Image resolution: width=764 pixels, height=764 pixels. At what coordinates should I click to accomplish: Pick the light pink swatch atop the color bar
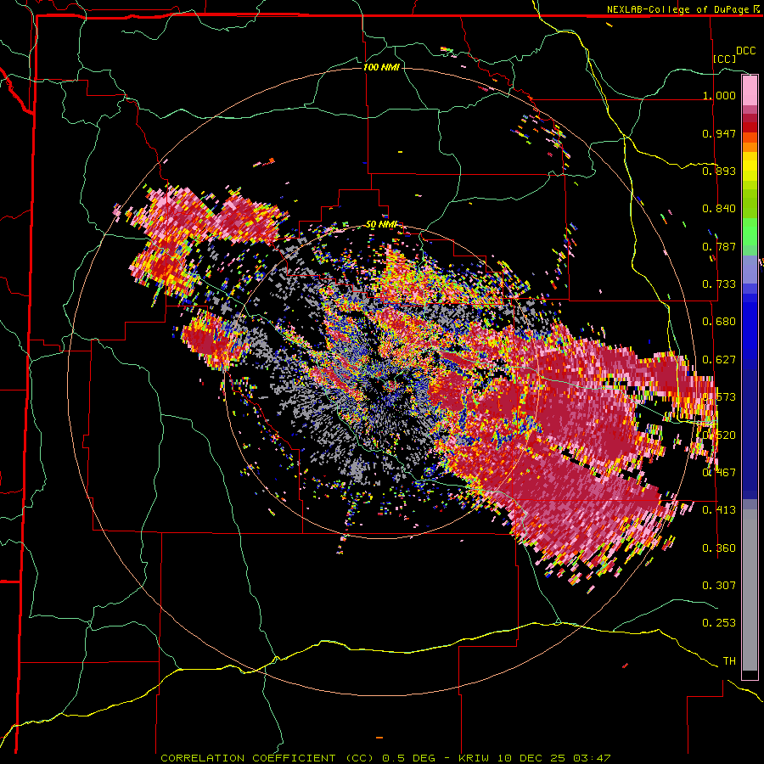(x=750, y=90)
